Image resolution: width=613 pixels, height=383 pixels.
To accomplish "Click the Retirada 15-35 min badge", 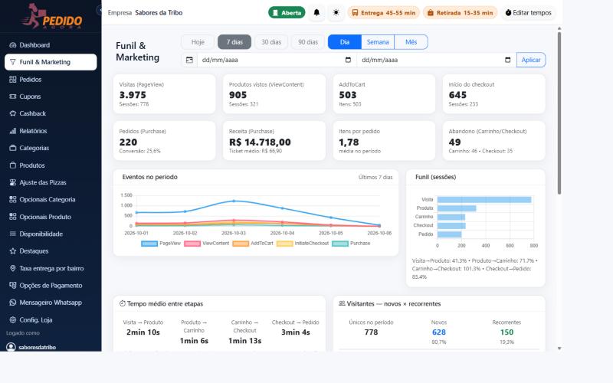I will click(x=460, y=12).
